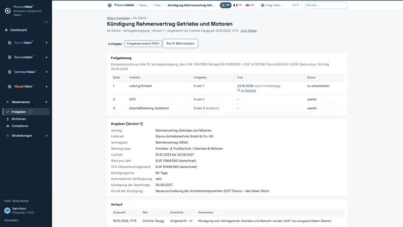This screenshot has width=403, height=227.
Task: Click the Dashboard icon
Action: [7, 30]
